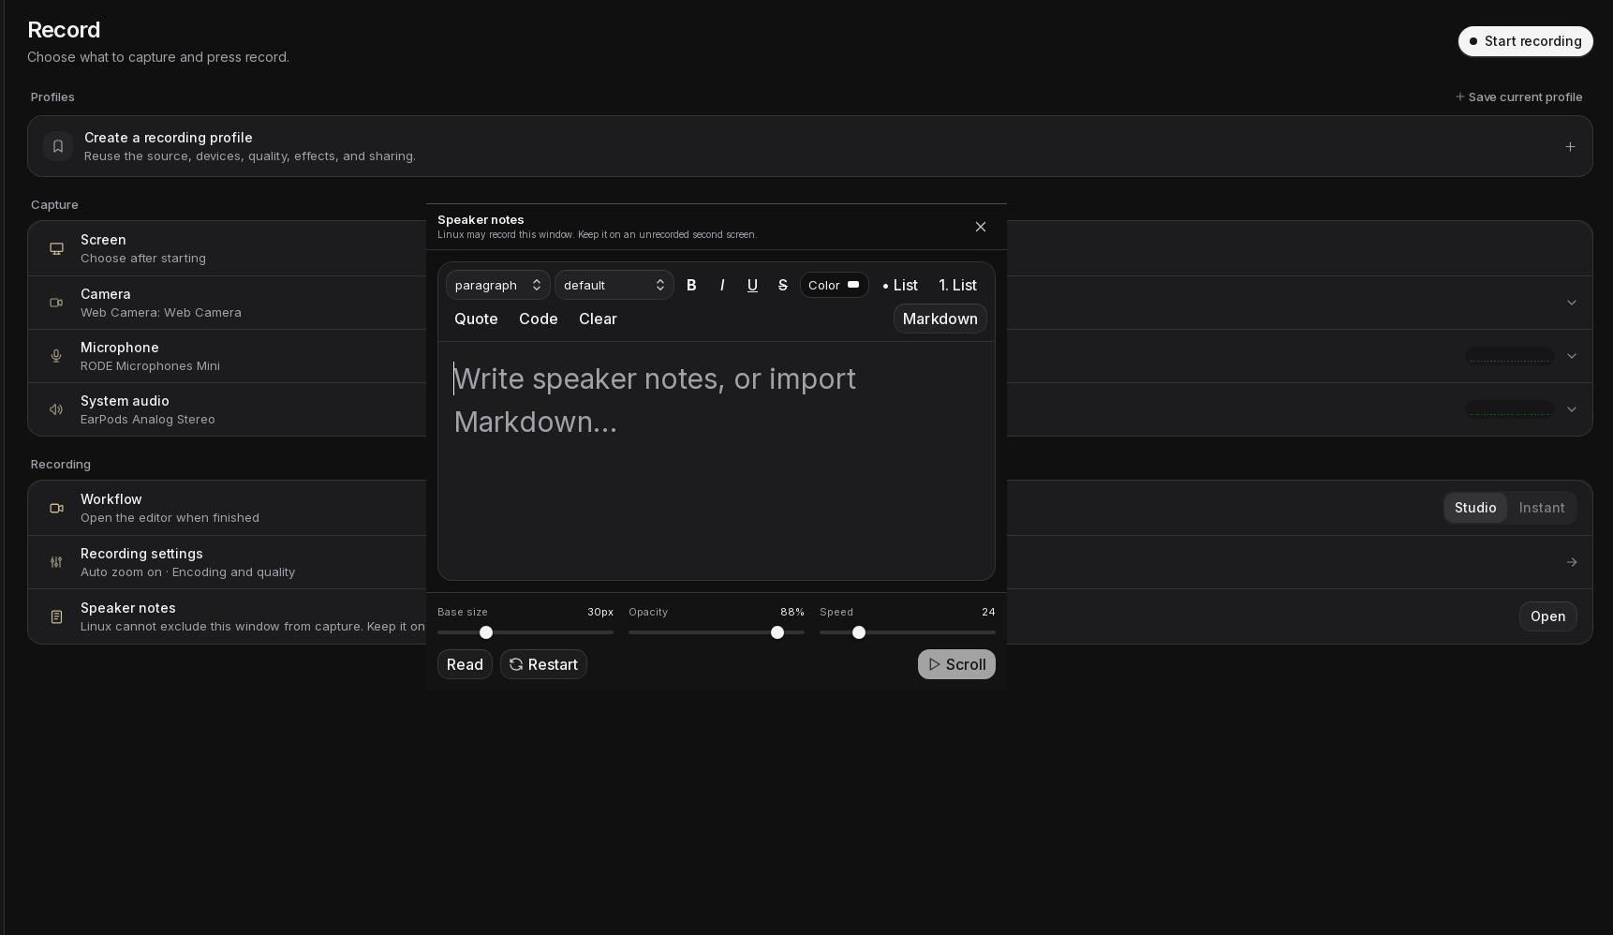The width and height of the screenshot is (1613, 935).
Task: Adjust the Base size slider handle
Action: [x=486, y=632]
